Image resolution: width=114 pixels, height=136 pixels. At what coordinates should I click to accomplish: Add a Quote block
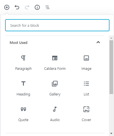(23, 114)
